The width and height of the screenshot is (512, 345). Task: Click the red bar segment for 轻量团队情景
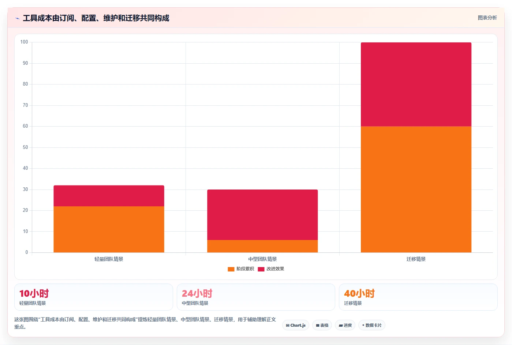click(109, 196)
